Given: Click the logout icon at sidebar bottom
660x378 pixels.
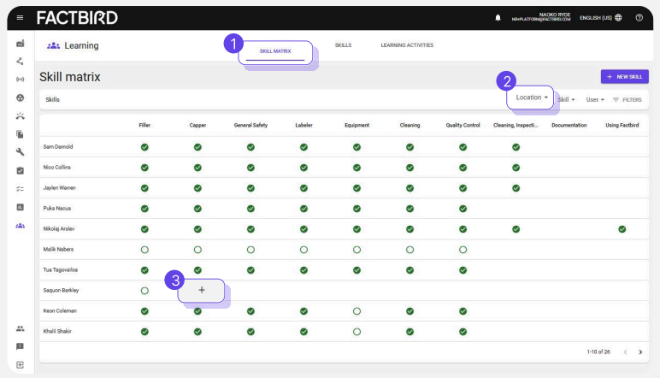Looking at the screenshot, I should tap(20, 365).
